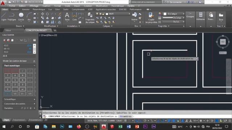Click the ViewCube top face
The height and width of the screenshot is (130, 232).
pyautogui.click(x=223, y=42)
